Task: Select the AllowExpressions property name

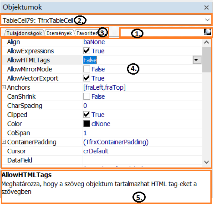Action: click(30, 51)
